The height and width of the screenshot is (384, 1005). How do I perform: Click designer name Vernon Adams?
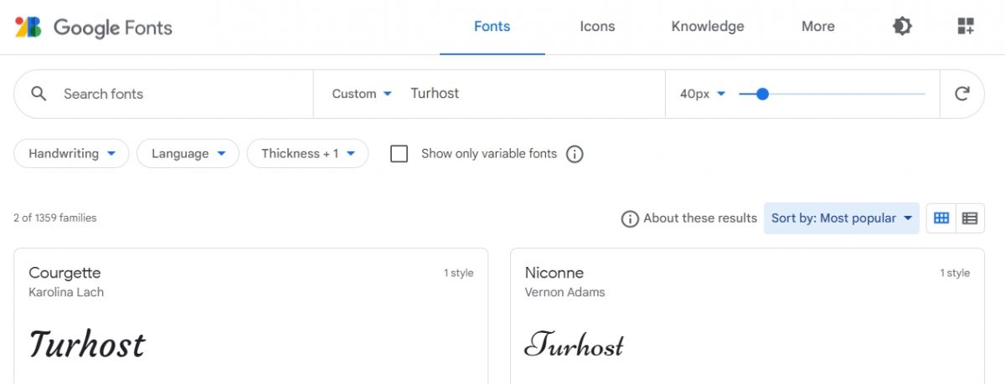click(564, 292)
